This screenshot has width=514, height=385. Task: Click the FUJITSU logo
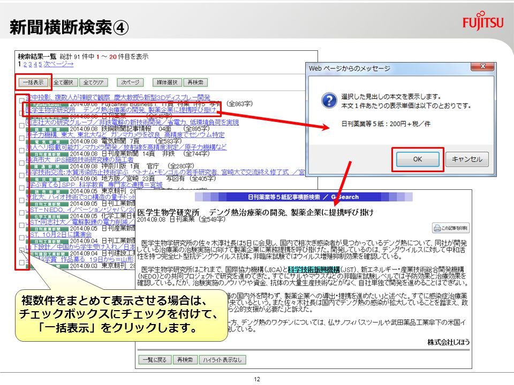click(x=482, y=21)
